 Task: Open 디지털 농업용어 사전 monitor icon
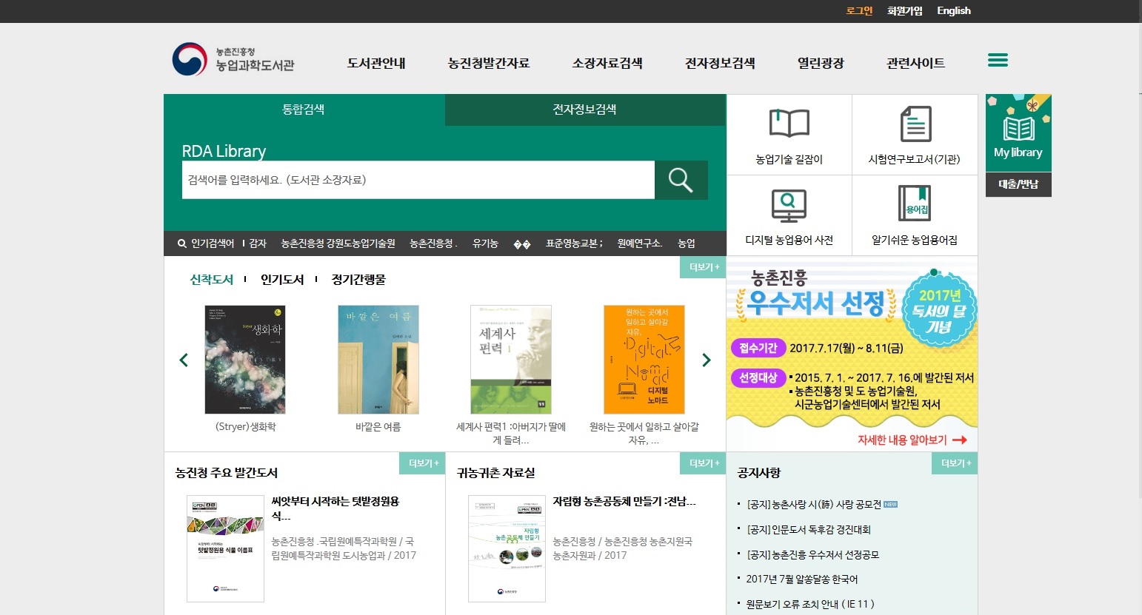coord(789,206)
